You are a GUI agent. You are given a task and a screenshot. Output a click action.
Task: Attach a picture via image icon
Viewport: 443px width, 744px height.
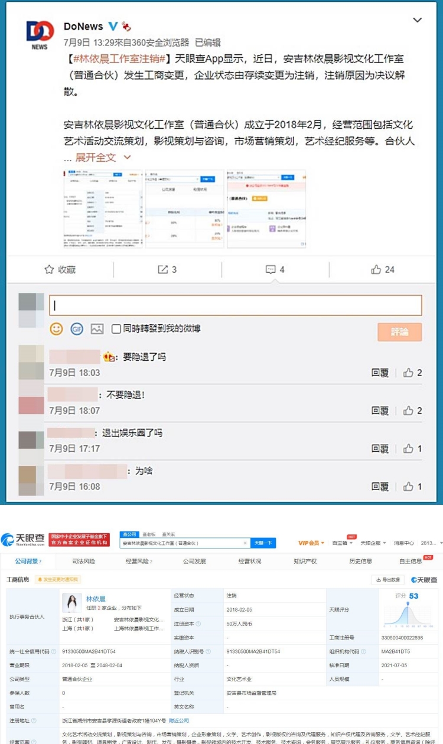pos(97,329)
